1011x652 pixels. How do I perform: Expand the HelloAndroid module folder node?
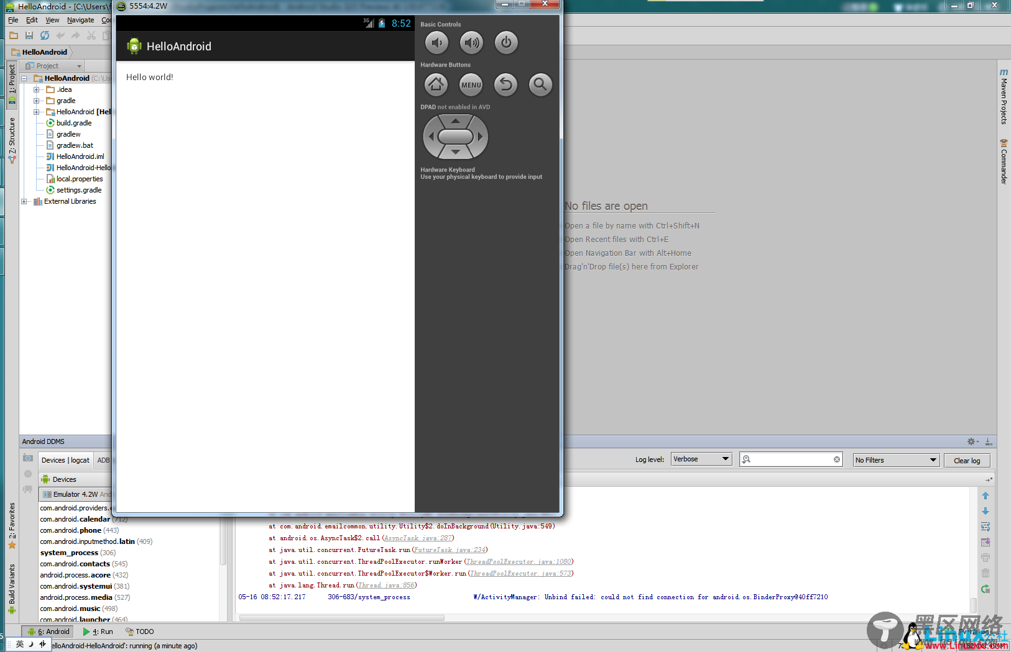point(36,112)
